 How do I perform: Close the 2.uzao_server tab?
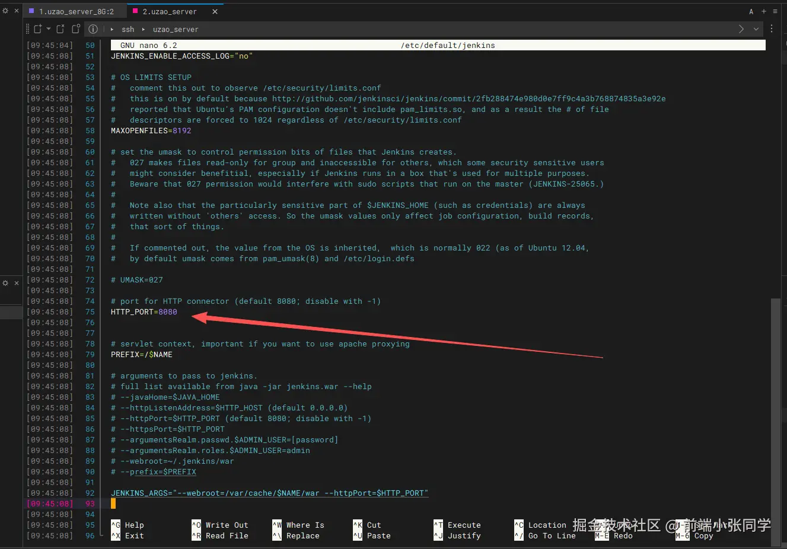pyautogui.click(x=215, y=11)
